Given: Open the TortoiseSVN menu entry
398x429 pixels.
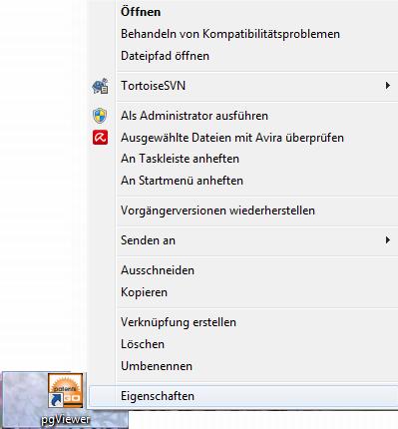Looking at the screenshot, I should click(x=153, y=86).
